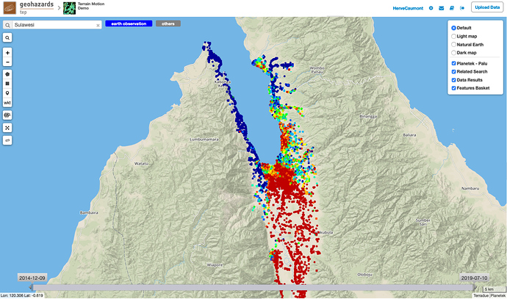Screen dimensions: 507x299
Task: Zoom in on the map
Action: tap(7, 53)
